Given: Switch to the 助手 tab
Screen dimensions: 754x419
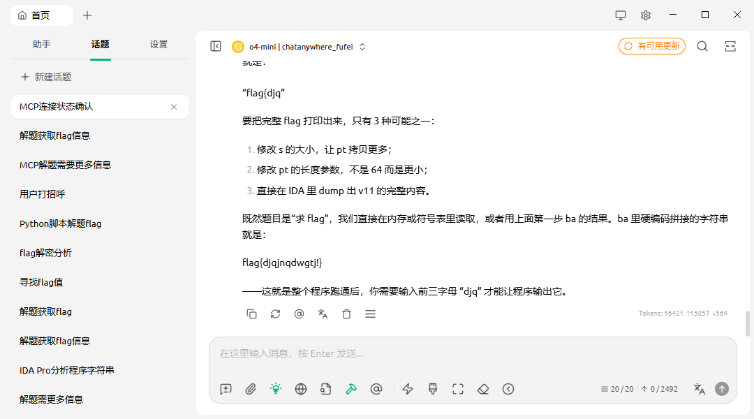Looking at the screenshot, I should (x=41, y=44).
